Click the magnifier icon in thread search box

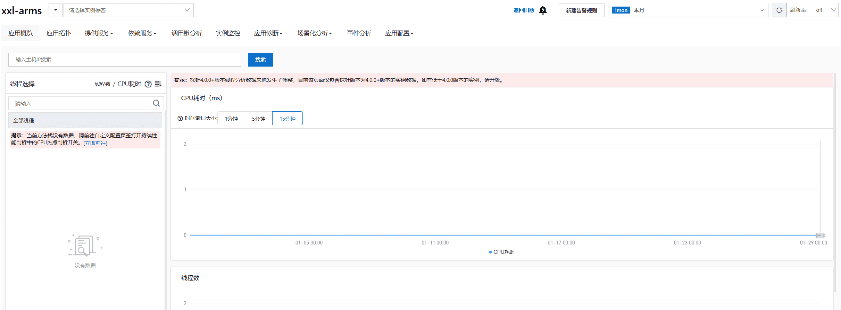(x=156, y=103)
